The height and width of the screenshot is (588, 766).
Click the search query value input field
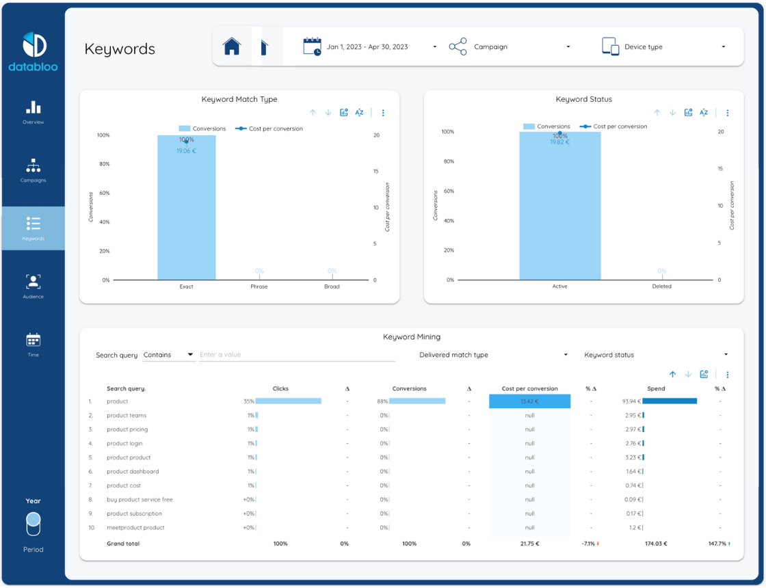[x=296, y=355]
